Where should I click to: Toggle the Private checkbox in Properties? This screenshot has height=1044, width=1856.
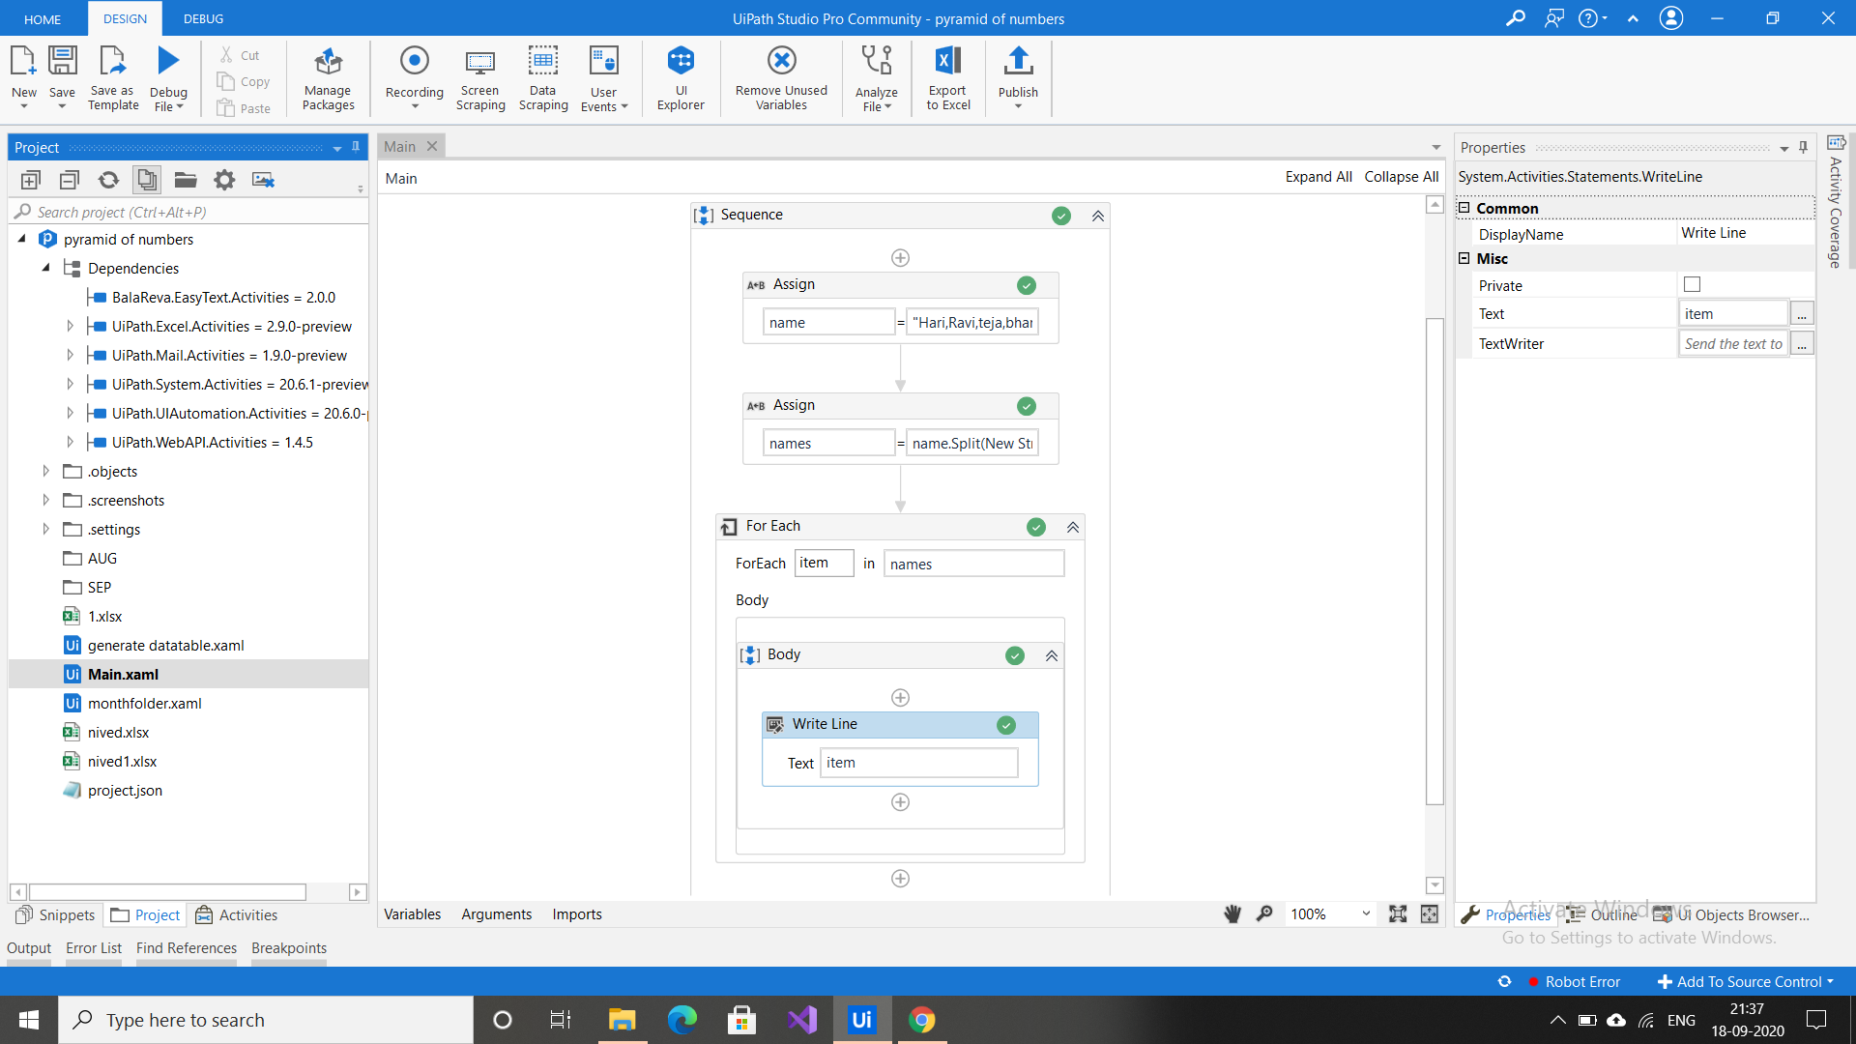tap(1692, 284)
